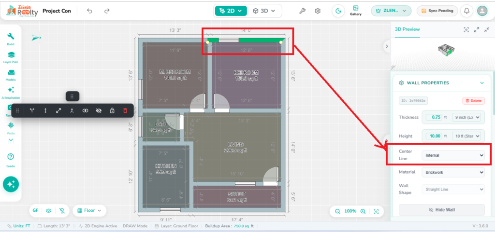Screen dimensions: 495x232
Task: Click the Hide Wall button
Action: point(442,210)
